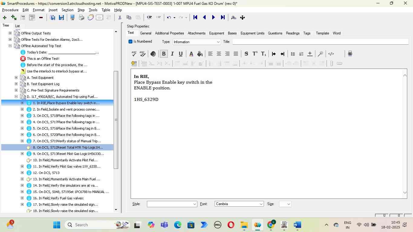Click the spell check ABC icon

tap(134, 54)
